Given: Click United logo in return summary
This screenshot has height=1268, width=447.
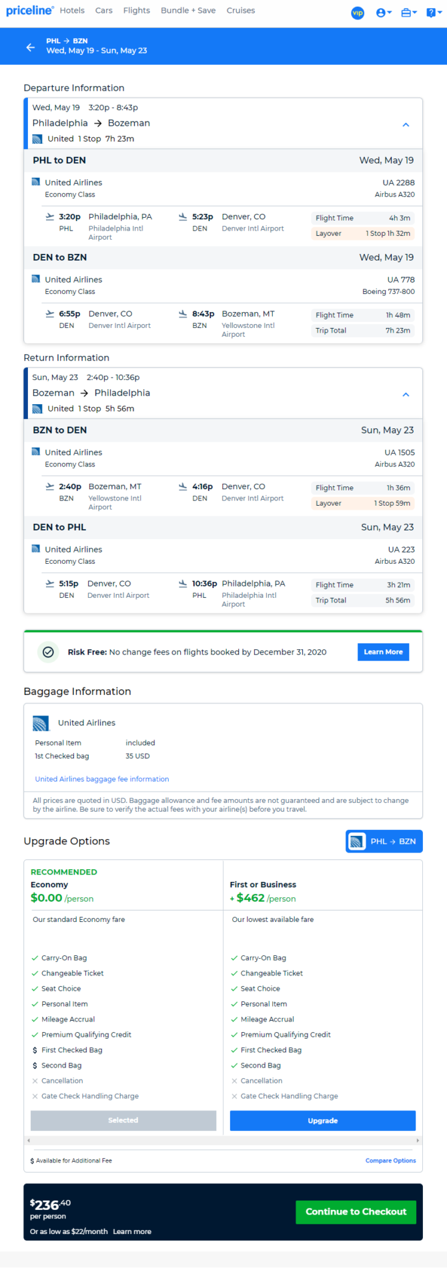Looking at the screenshot, I should click(x=37, y=409).
